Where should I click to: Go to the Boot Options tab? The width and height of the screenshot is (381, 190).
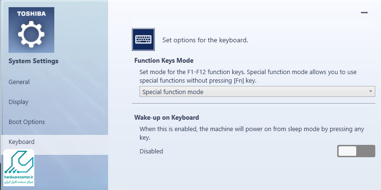(27, 122)
